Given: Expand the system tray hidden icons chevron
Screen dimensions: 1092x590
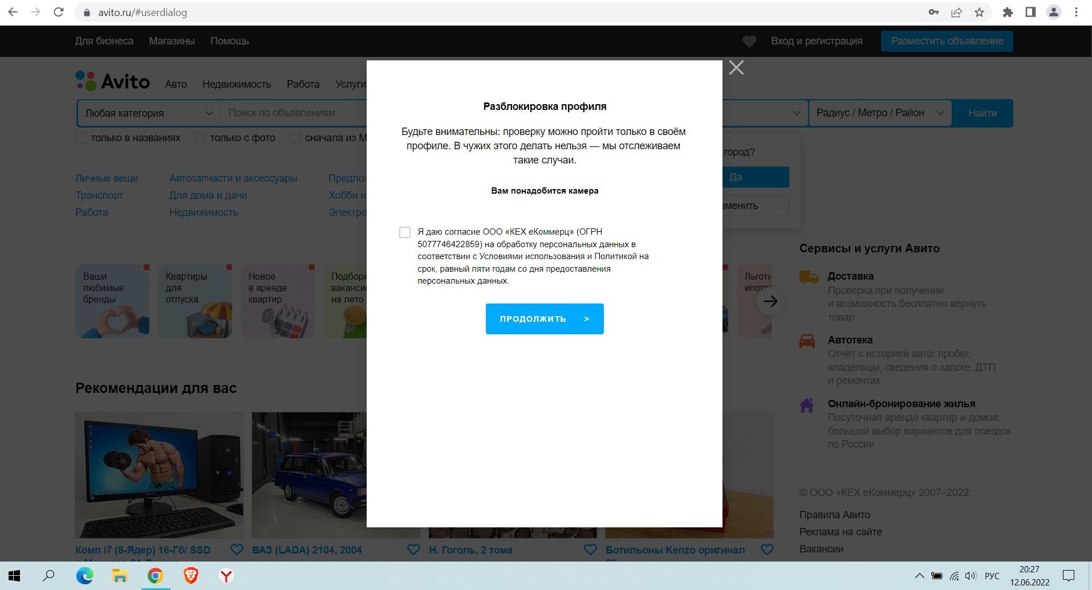Looking at the screenshot, I should point(919,576).
